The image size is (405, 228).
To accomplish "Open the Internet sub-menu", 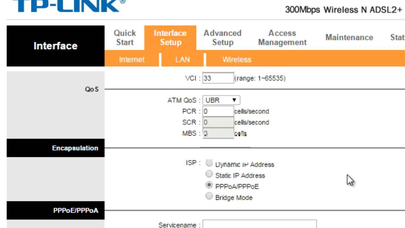I will (132, 60).
